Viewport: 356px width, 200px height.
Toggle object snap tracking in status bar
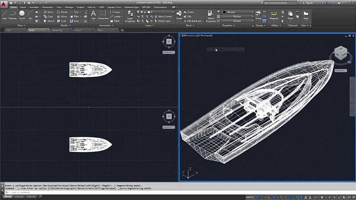(288, 197)
